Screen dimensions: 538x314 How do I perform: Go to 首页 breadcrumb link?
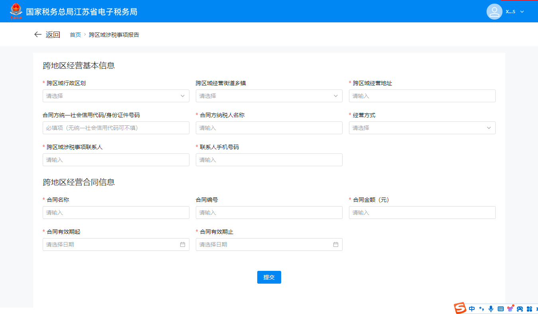(x=75, y=35)
